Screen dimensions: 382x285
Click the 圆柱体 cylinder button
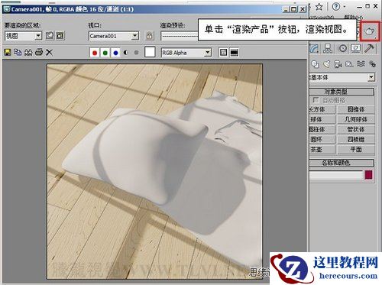point(322,129)
